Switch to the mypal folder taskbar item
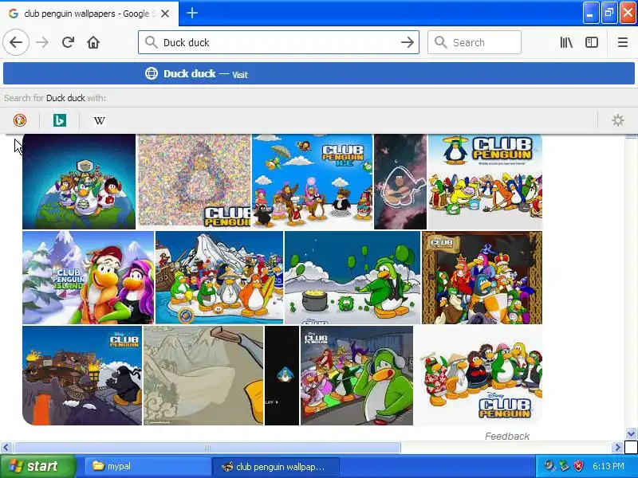 [x=148, y=466]
